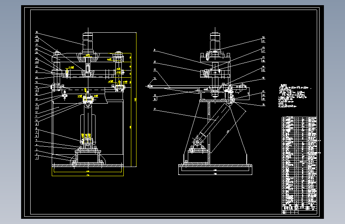The width and height of the screenshot is (345, 224).
Task: Click boxed callout number 28
Action: (37, 40)
